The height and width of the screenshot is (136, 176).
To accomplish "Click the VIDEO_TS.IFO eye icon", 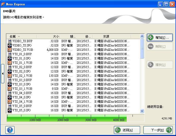I will [x=10, y=46].
